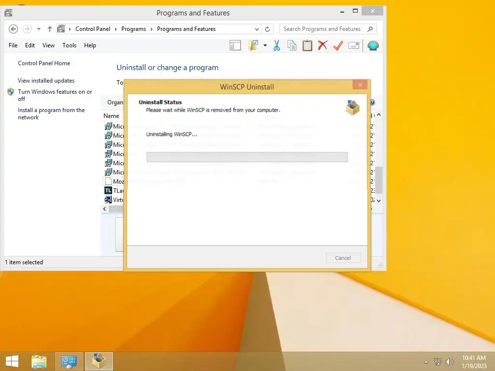495x371 pixels.
Task: Click the WinSCP installer box icon
Action: (352, 108)
